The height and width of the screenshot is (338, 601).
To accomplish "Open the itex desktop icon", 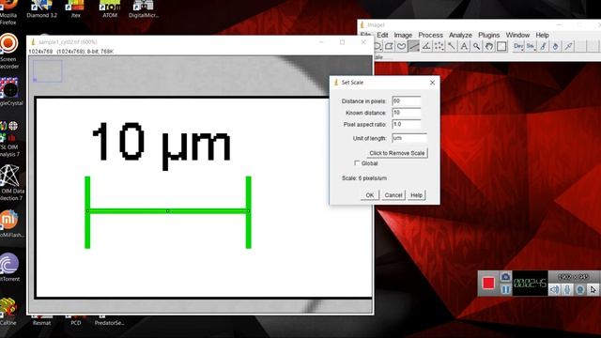I will pyautogui.click(x=75, y=9).
